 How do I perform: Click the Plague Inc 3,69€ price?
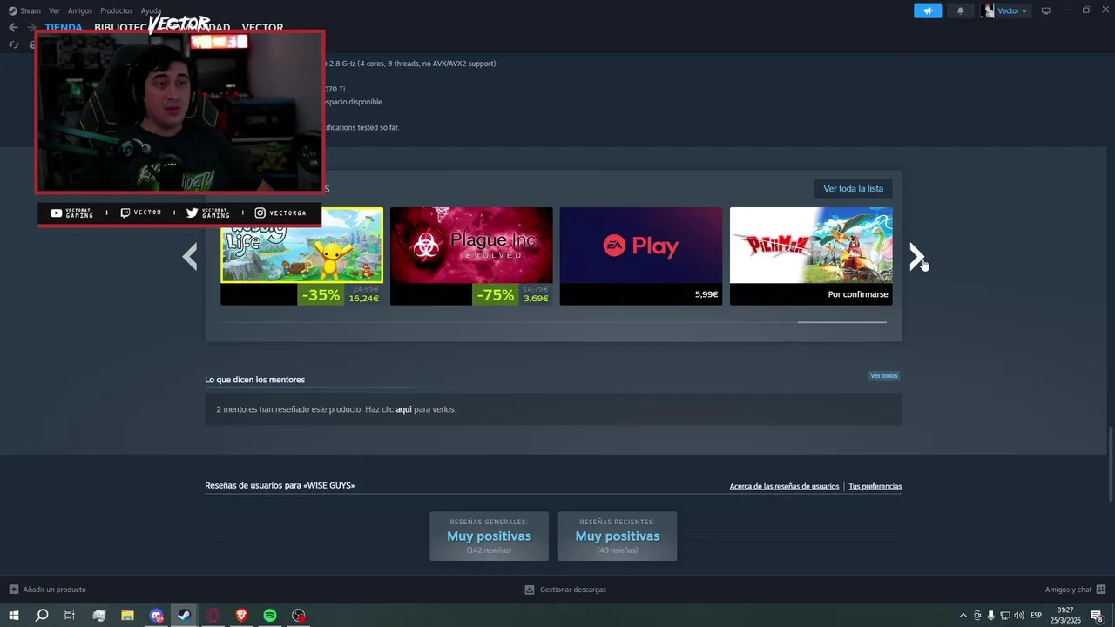point(536,299)
